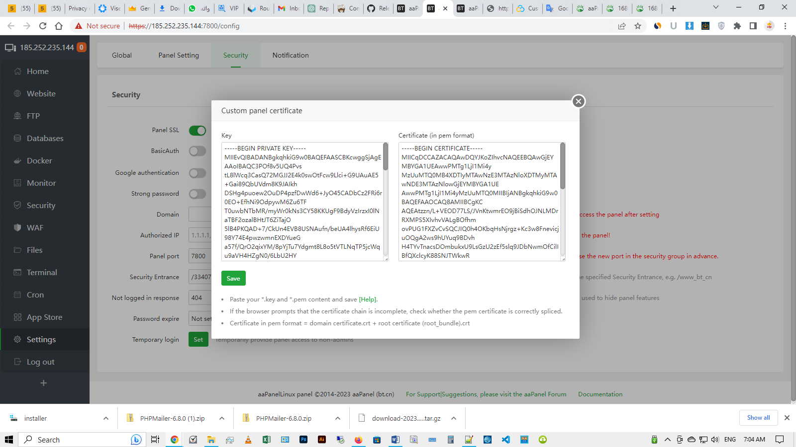Switch to the Global settings tab
Image resolution: width=796 pixels, height=447 pixels.
click(x=122, y=55)
